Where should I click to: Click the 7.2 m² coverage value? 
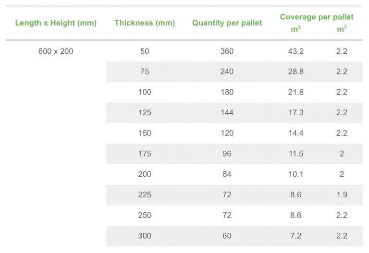coord(296,236)
